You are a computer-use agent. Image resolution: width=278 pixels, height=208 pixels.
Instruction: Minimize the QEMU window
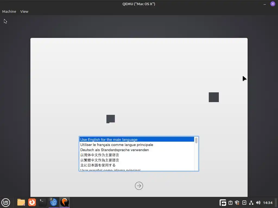265,4
